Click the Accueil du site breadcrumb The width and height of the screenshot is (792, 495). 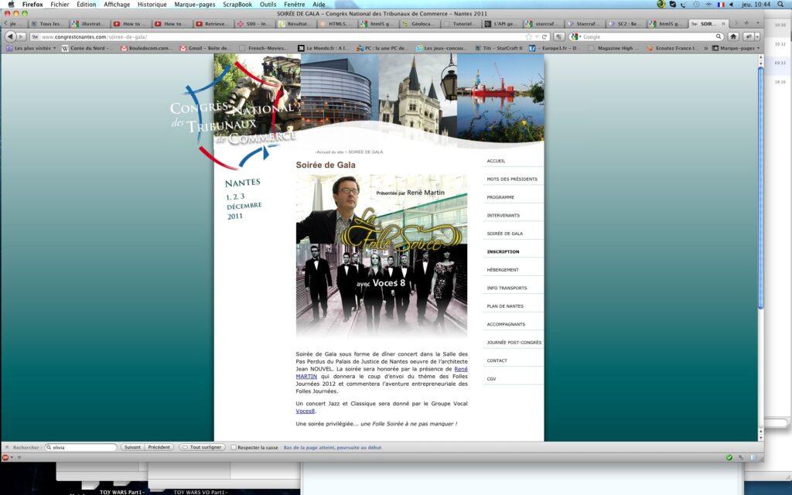[x=329, y=152]
